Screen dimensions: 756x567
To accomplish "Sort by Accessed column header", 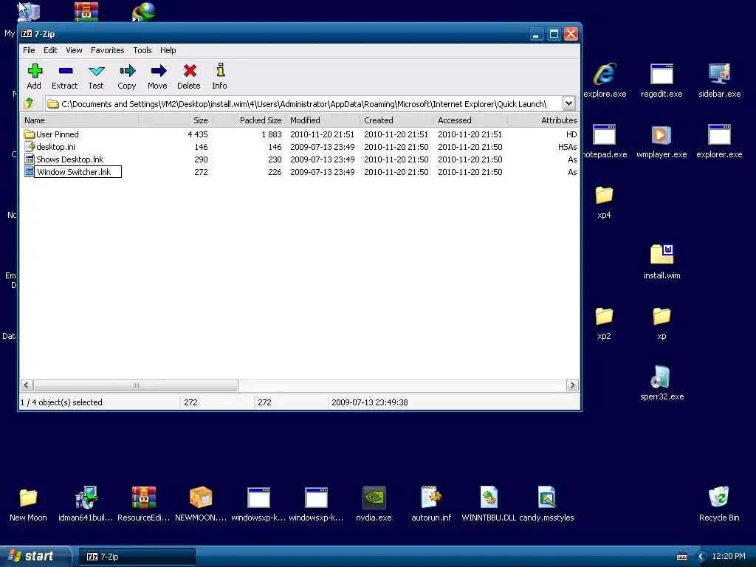I will (x=470, y=120).
